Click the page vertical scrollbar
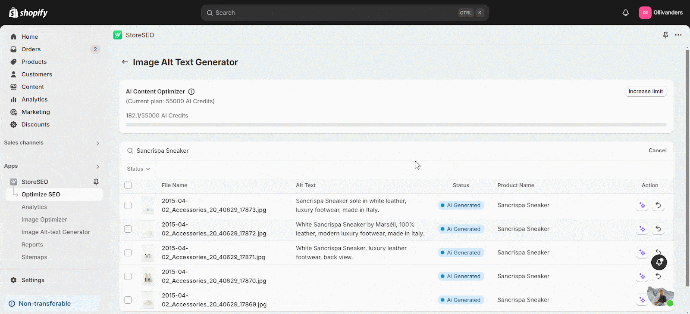This screenshot has height=314, width=690. 687,168
